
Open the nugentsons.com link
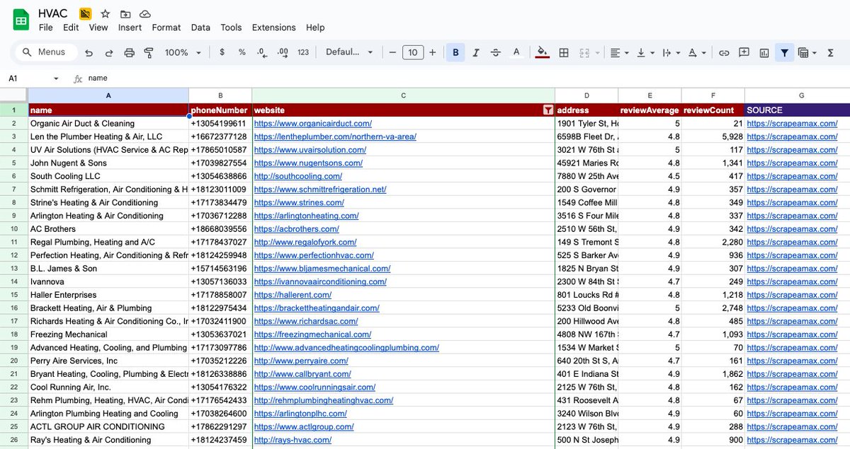coord(308,163)
